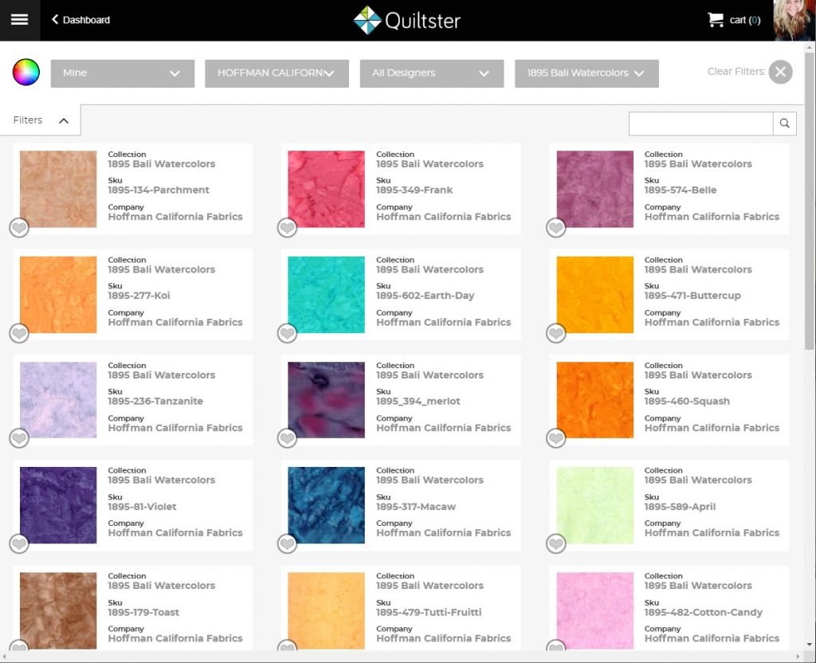Select the Squash orange fabric swatch
The width and height of the screenshot is (816, 663).
click(594, 400)
